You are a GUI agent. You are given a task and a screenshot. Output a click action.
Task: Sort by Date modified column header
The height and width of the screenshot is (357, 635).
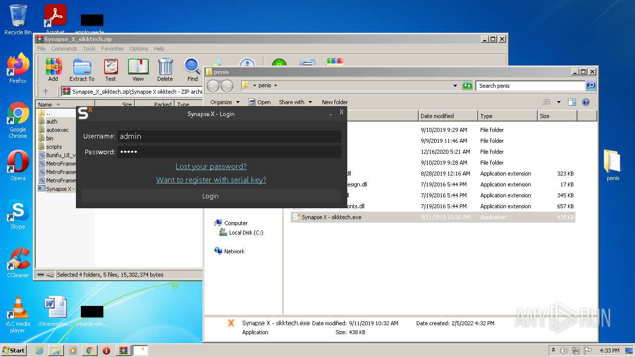coord(447,116)
